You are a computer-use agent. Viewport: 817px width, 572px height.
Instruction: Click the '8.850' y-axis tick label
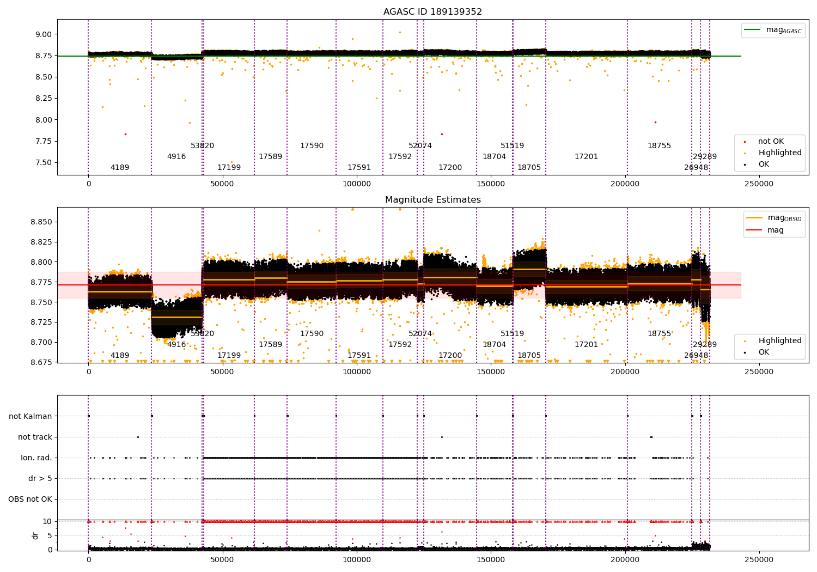tap(41, 222)
